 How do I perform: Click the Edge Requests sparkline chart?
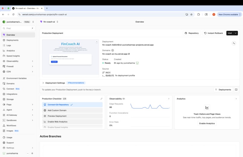click(150, 106)
